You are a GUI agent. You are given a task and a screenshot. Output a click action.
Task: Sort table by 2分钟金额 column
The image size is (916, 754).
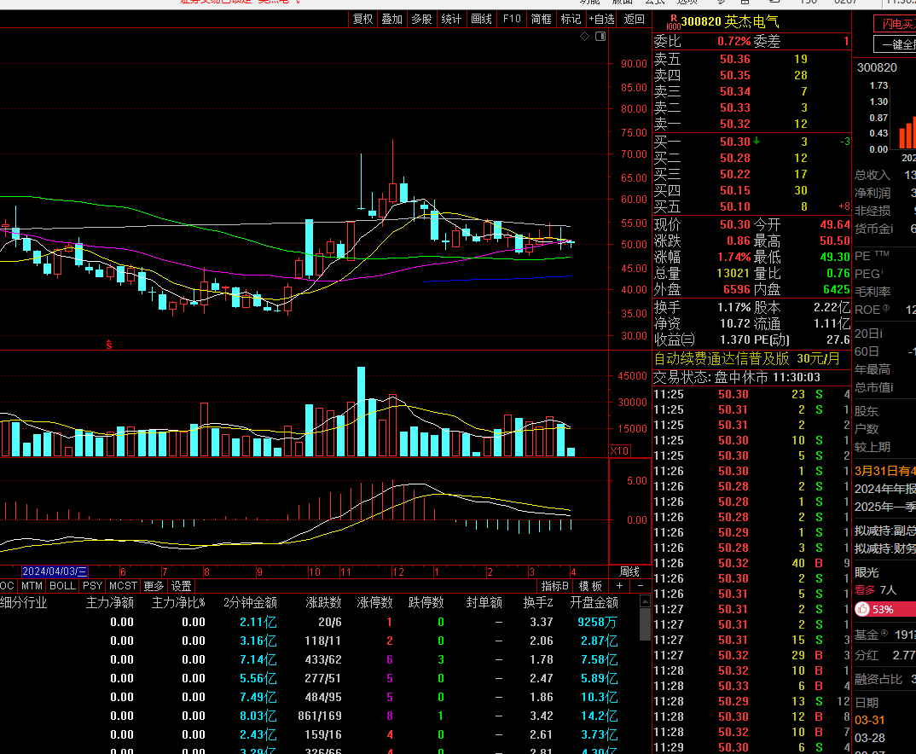click(250, 603)
